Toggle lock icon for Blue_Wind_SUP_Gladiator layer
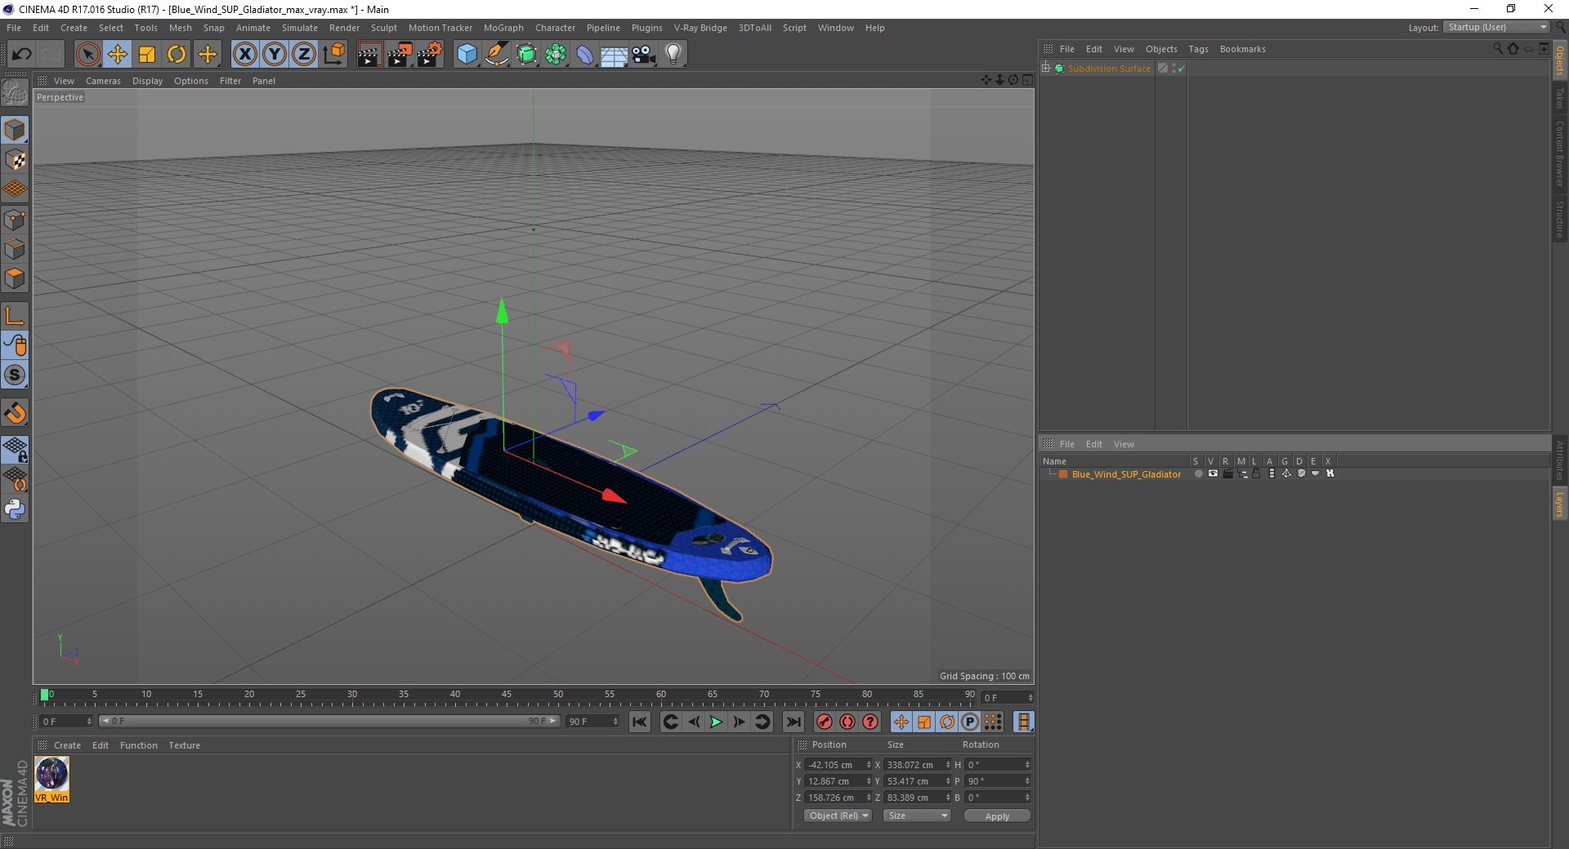This screenshot has width=1569, height=849. point(1256,473)
